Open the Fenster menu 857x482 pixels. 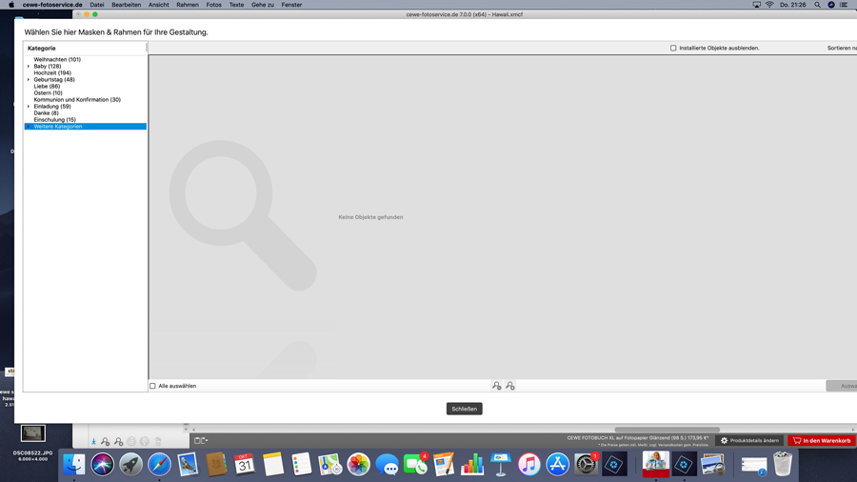coord(291,5)
